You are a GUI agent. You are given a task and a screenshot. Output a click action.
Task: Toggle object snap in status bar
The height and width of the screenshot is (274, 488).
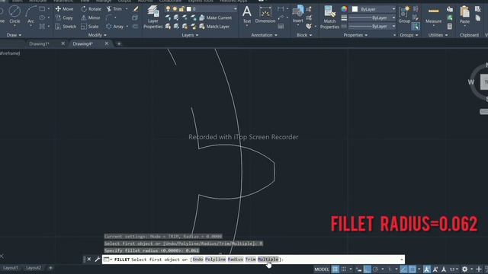coord(413,269)
